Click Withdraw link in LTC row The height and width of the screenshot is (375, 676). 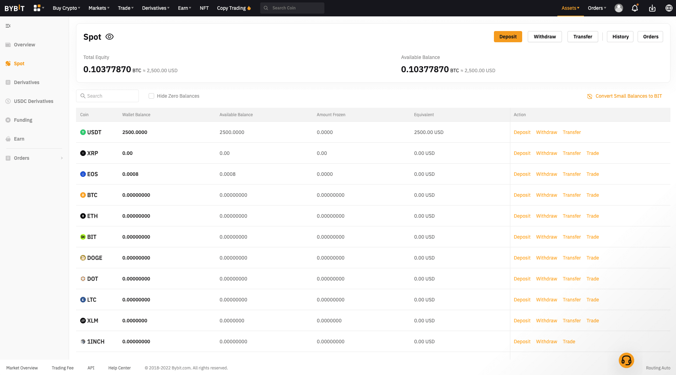pos(547,300)
